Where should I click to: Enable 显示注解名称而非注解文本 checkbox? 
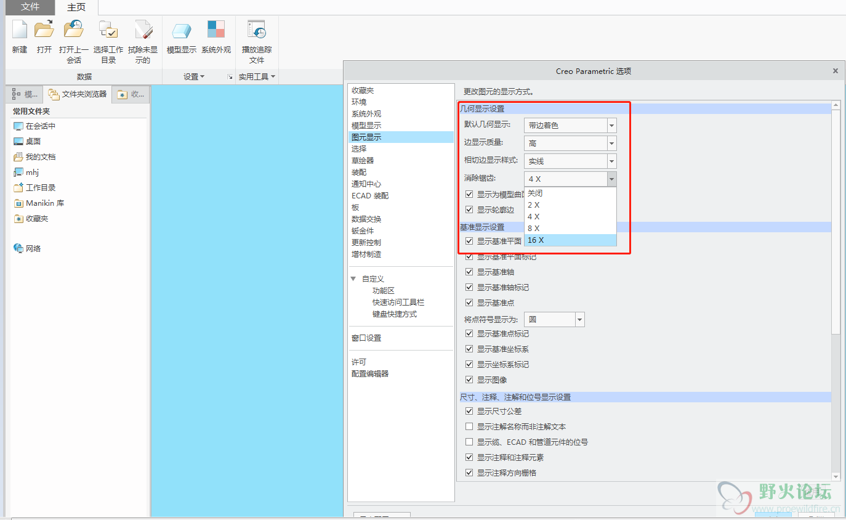469,426
